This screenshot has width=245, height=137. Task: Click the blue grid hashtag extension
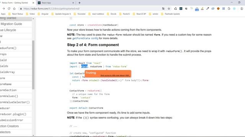tap(224, 9)
